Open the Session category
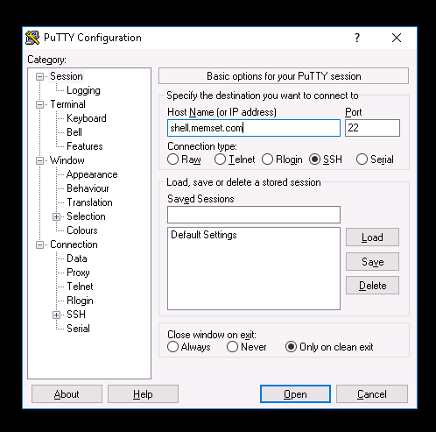 [67, 76]
